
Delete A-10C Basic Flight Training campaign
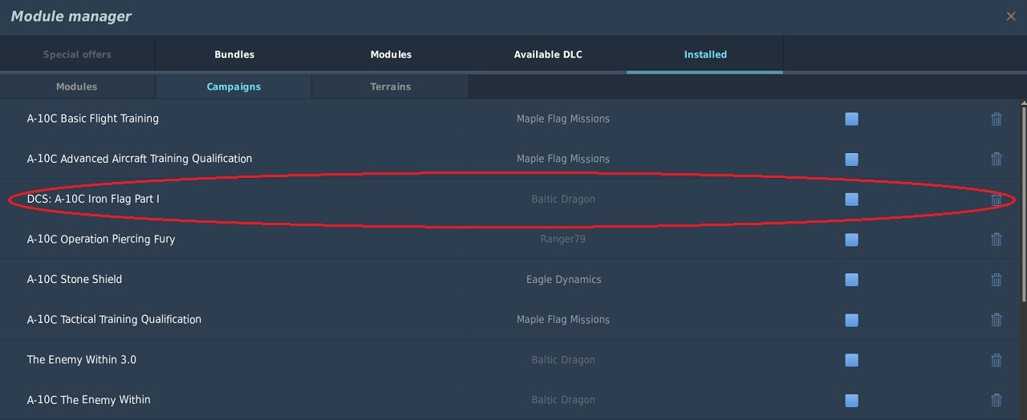[x=996, y=119]
